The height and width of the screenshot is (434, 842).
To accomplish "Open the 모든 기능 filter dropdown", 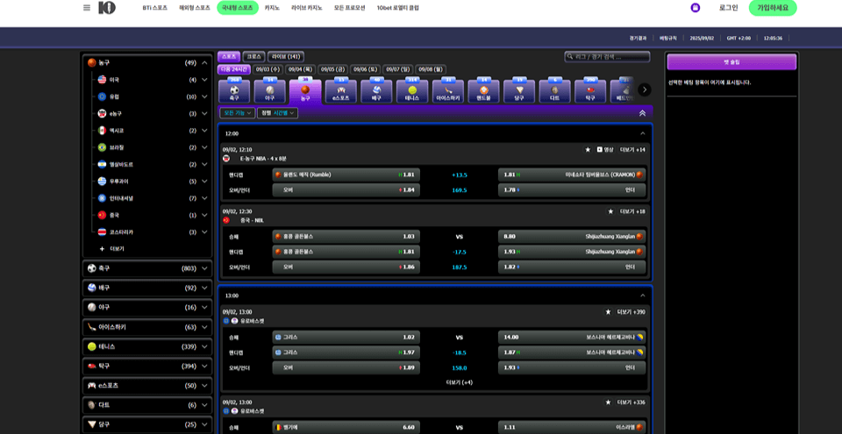I will [x=237, y=113].
